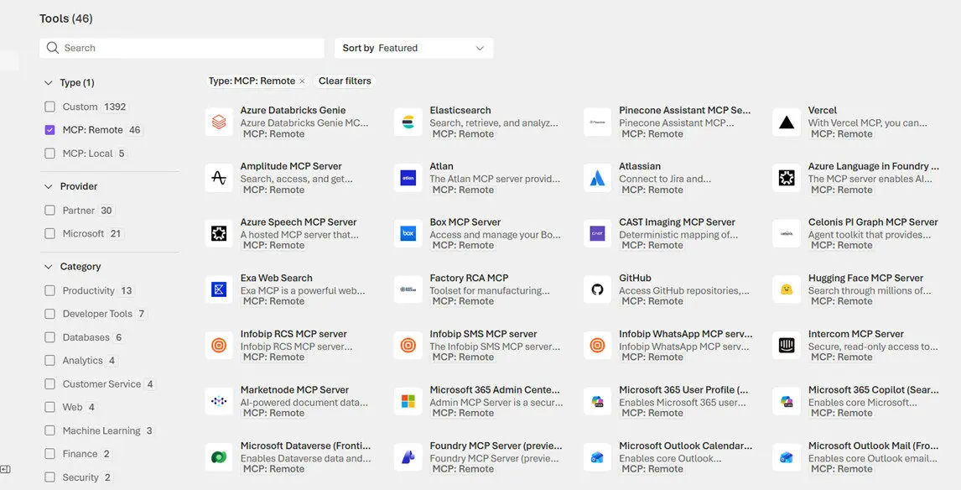Open the Infobip RCS MCP server icon
Screen dimensions: 961x490
219,346
